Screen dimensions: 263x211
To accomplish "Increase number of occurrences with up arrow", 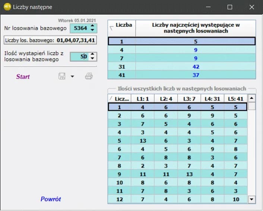I will click(x=93, y=54).
